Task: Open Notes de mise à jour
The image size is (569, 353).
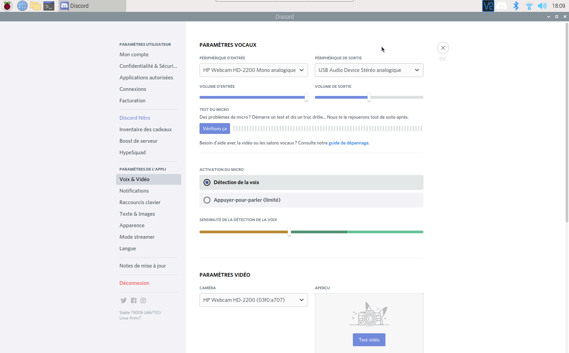Action: coord(149,266)
